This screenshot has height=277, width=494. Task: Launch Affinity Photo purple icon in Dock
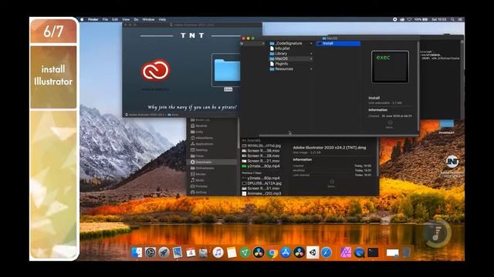tap(346, 252)
